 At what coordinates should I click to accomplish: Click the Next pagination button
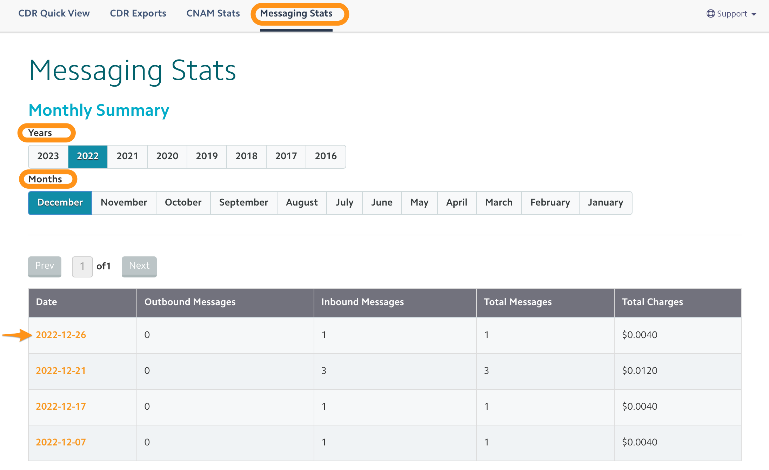click(x=139, y=266)
